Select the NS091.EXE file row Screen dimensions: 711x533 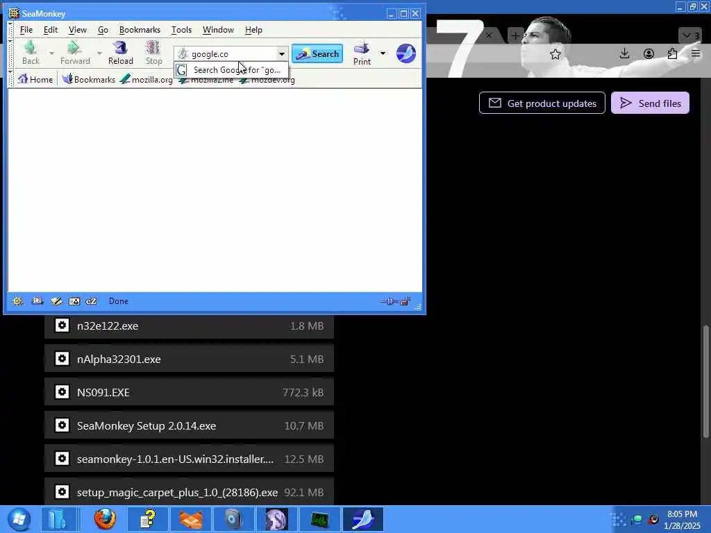189,392
